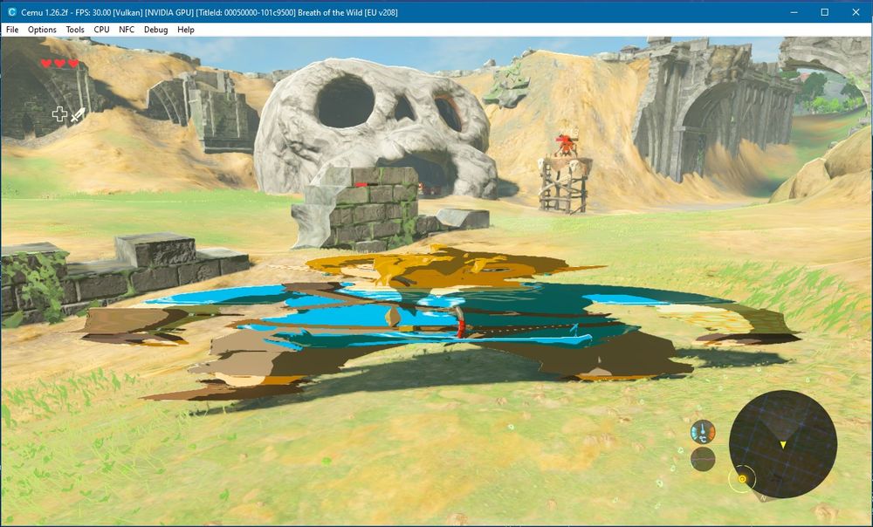Open the File menu
Screen dimensions: 873x527
11,30
